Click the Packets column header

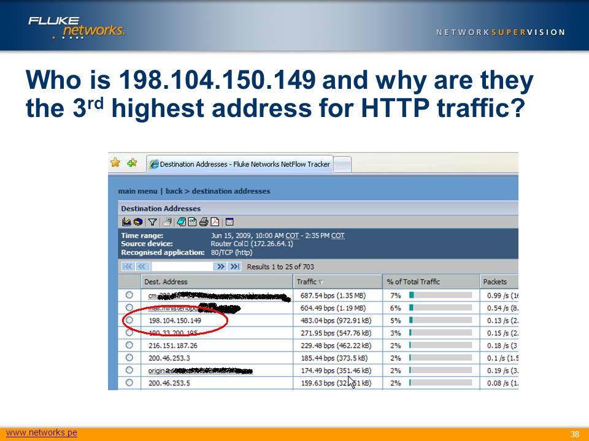click(x=499, y=282)
